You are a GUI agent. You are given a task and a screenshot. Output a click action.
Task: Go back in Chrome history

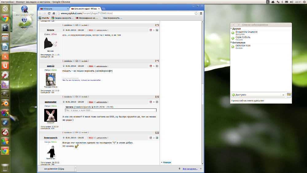(40, 13)
